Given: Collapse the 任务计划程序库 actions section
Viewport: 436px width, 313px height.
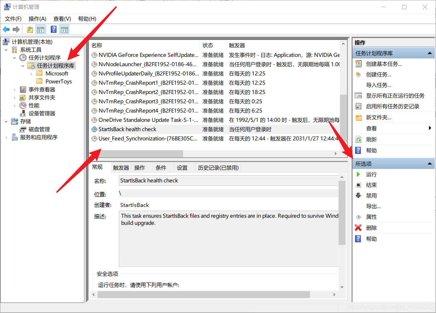Looking at the screenshot, I should pos(430,53).
